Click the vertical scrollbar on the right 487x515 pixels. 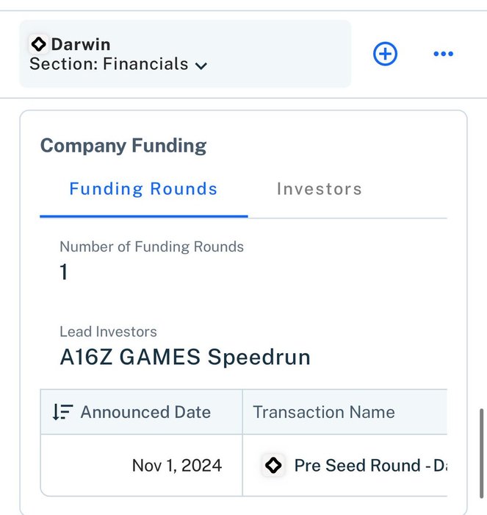click(481, 456)
